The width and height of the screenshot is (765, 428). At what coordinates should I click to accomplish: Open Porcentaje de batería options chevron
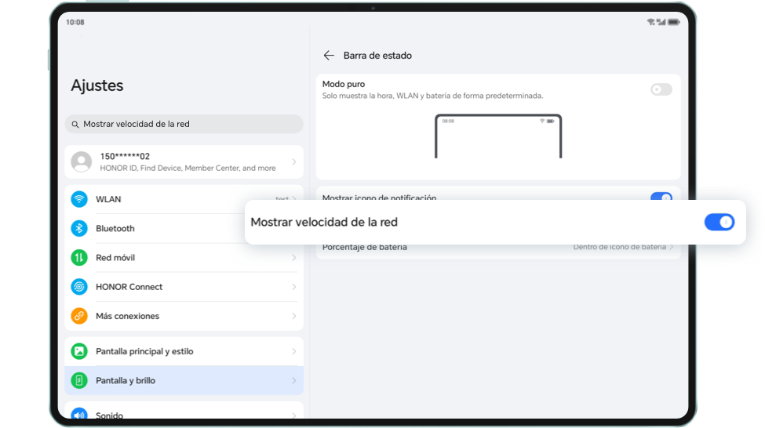point(672,247)
